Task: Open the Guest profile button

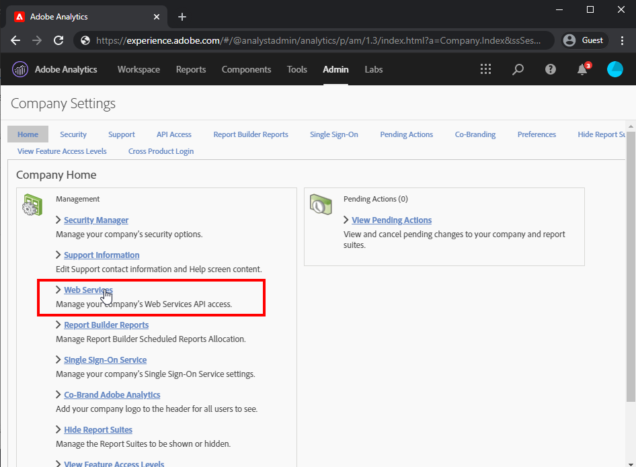Action: [x=584, y=40]
